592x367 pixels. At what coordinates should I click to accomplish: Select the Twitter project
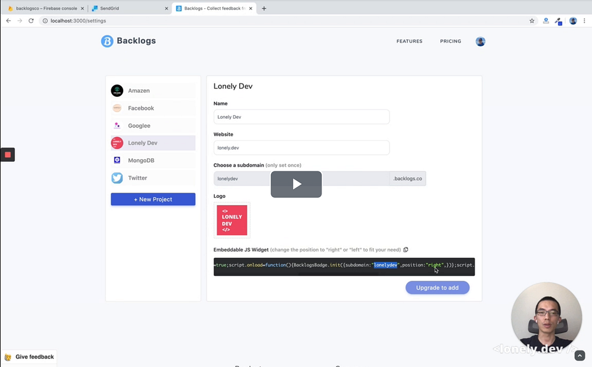pyautogui.click(x=153, y=178)
